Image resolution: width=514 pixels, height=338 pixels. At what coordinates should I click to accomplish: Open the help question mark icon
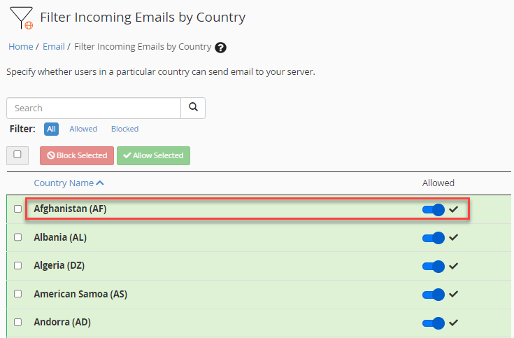click(x=221, y=48)
